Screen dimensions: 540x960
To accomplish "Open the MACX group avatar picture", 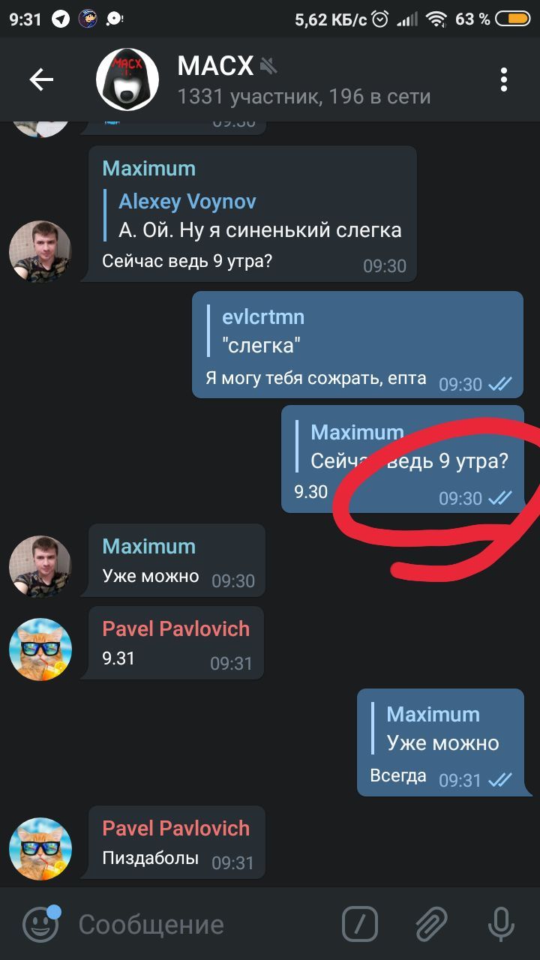I will point(127,79).
